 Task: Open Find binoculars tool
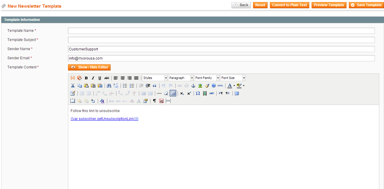(109, 86)
